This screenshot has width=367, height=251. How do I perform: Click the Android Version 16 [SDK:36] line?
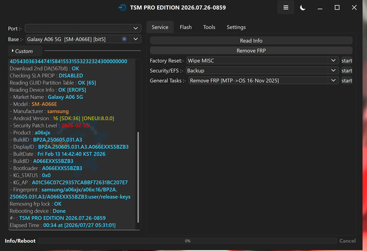[62, 118]
